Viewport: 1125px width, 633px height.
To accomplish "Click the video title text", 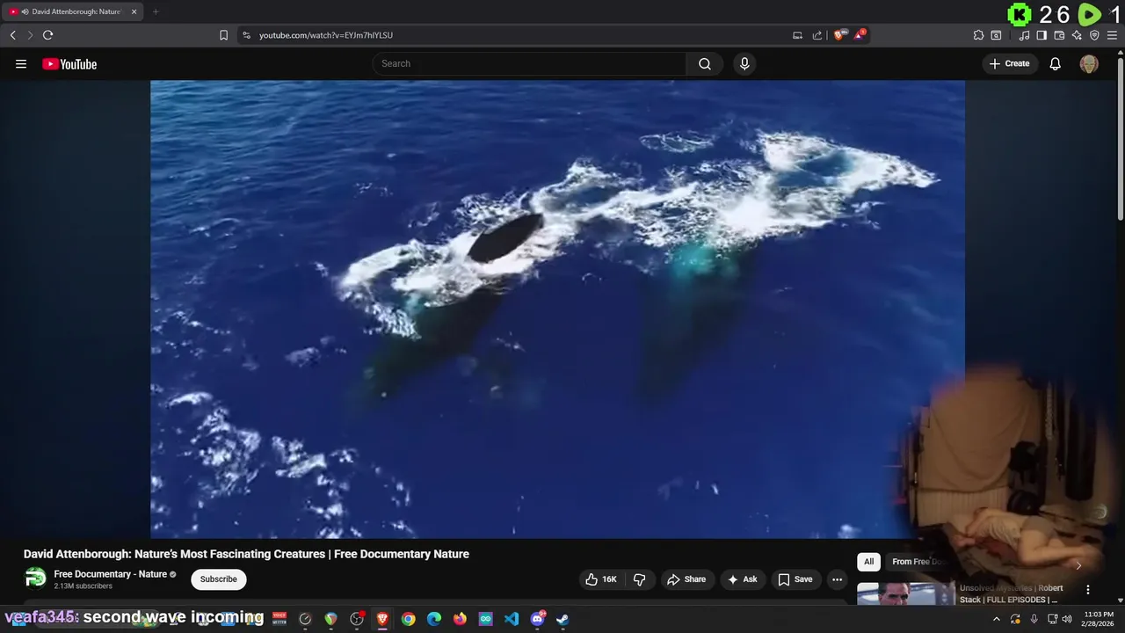I will click(x=246, y=554).
